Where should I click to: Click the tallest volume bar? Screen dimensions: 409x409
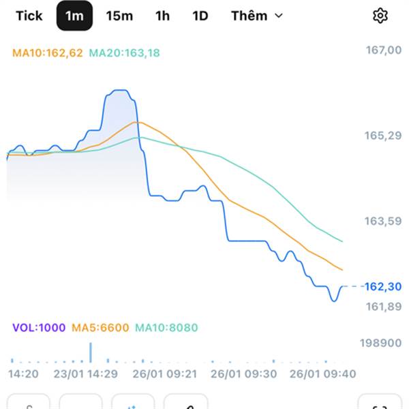click(91, 352)
